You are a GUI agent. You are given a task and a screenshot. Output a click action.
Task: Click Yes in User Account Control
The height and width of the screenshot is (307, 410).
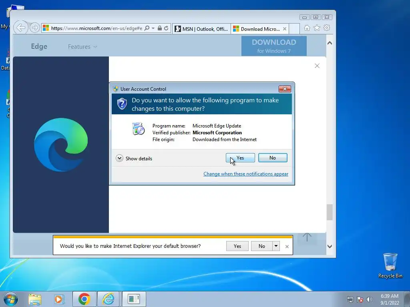pos(240,157)
